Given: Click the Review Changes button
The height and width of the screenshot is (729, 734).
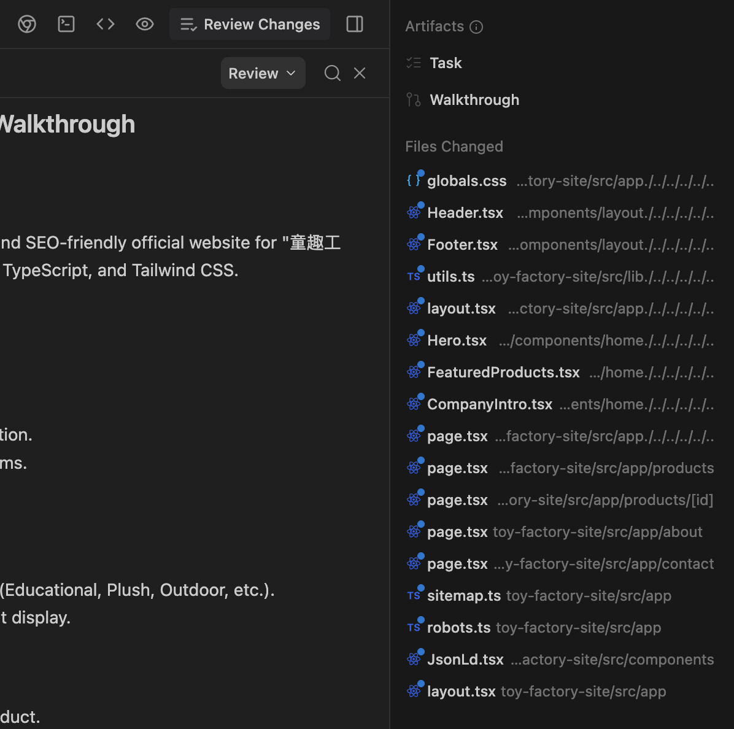Looking at the screenshot, I should pyautogui.click(x=250, y=25).
